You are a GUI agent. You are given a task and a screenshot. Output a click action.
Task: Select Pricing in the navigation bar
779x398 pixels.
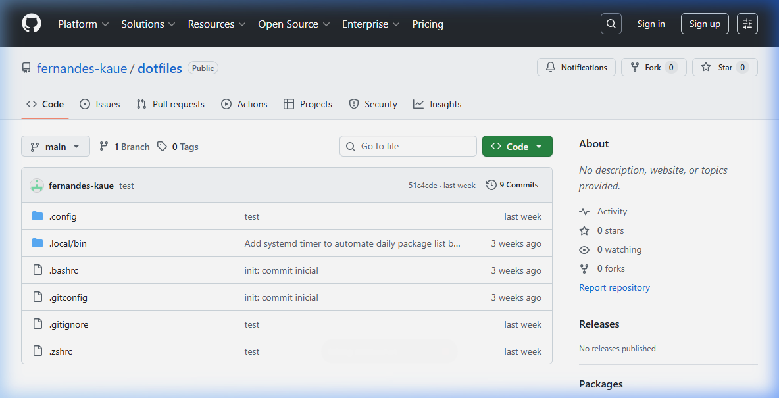[x=428, y=24]
